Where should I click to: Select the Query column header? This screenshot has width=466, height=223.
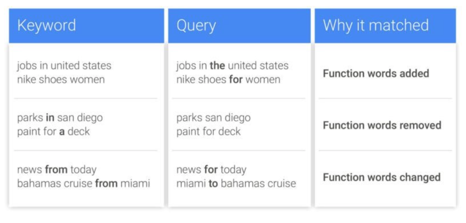click(196, 26)
